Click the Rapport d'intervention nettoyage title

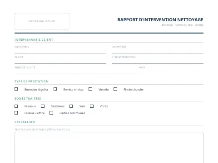(x=160, y=20)
